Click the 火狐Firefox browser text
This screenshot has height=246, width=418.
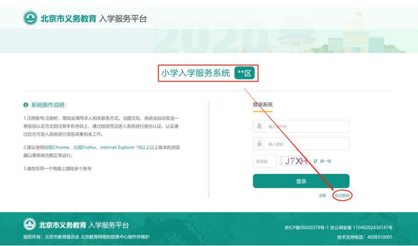85,147
